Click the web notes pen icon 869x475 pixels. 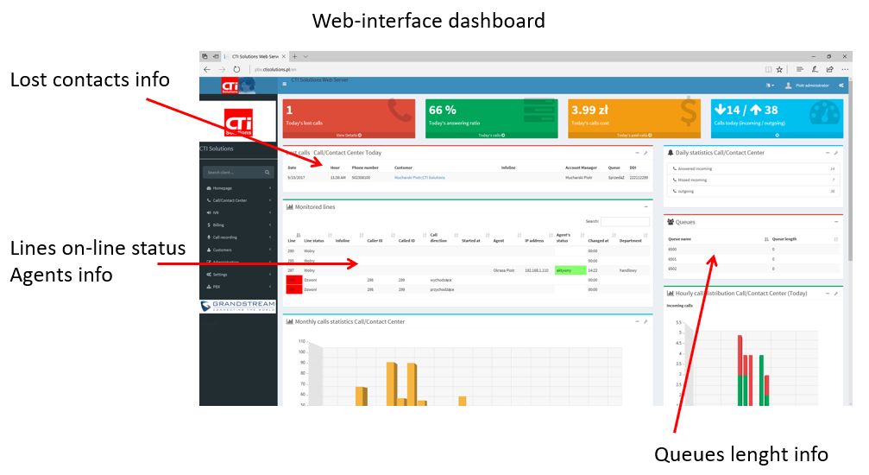[815, 69]
